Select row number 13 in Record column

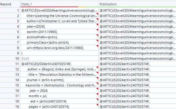(x=10, y=75)
